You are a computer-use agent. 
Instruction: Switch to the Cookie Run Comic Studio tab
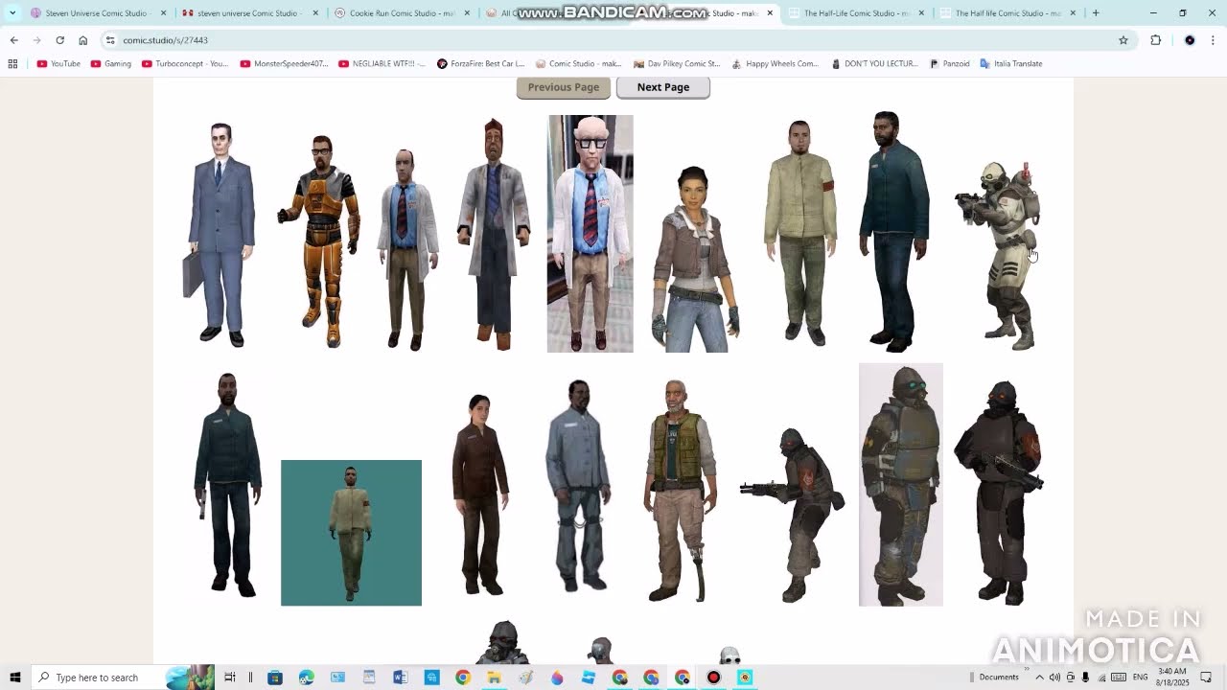tap(402, 13)
